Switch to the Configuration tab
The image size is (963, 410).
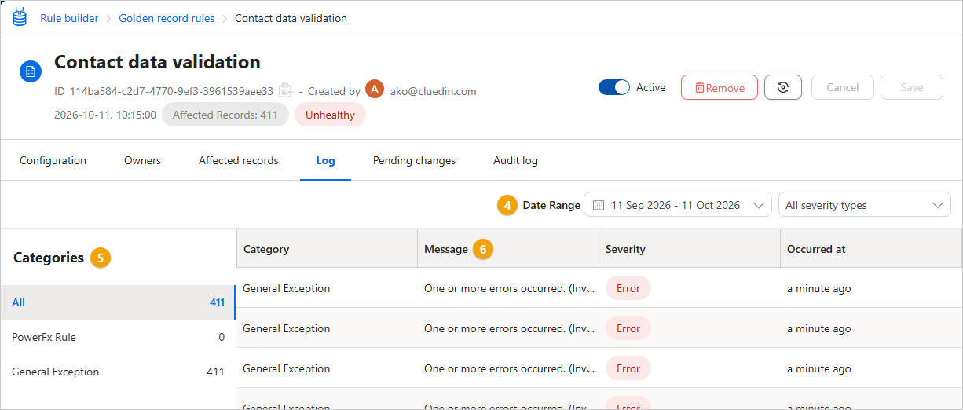[53, 160]
